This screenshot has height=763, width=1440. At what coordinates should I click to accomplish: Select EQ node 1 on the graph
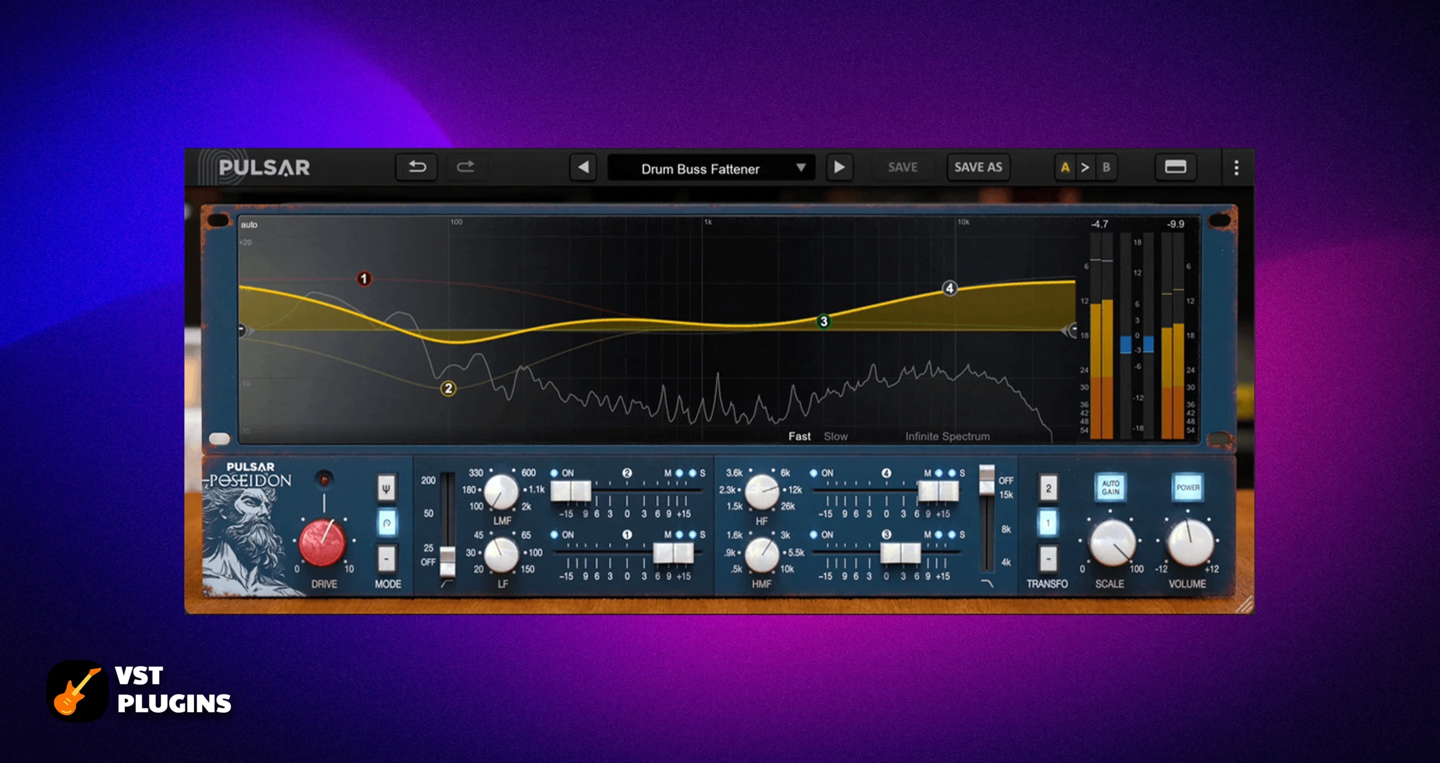coord(364,278)
